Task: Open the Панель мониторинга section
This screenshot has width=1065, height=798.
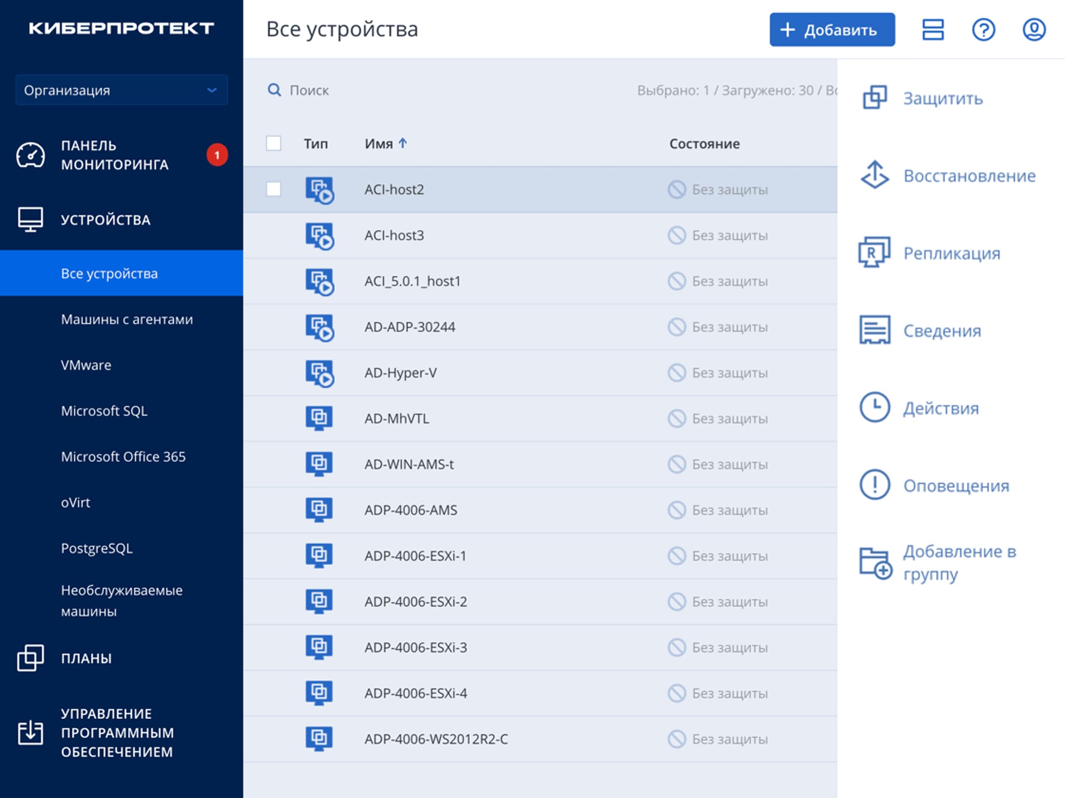Action: click(115, 155)
